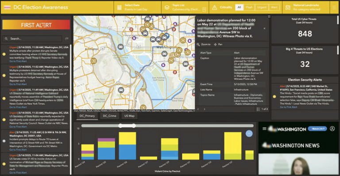The image size is (340, 176).
Task: Switch to the DC_Primary map tab
Action: 87,116
